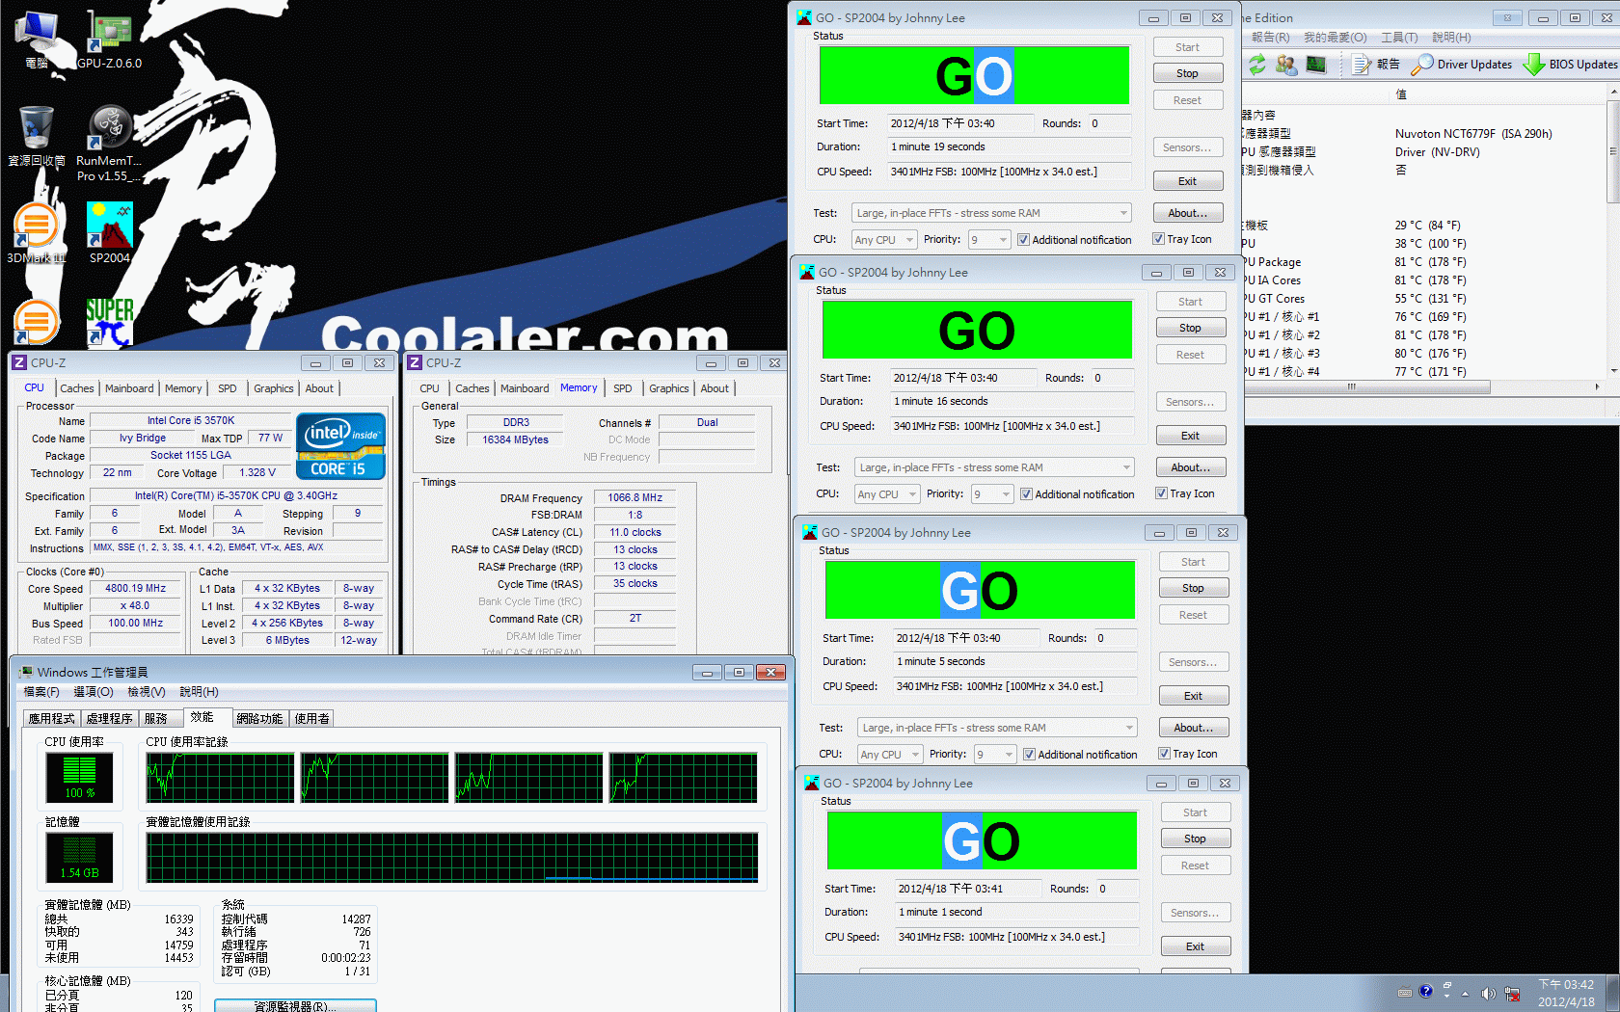
Task: Click the CPU-Z title icon of the Memory window
Action: pyautogui.click(x=415, y=363)
